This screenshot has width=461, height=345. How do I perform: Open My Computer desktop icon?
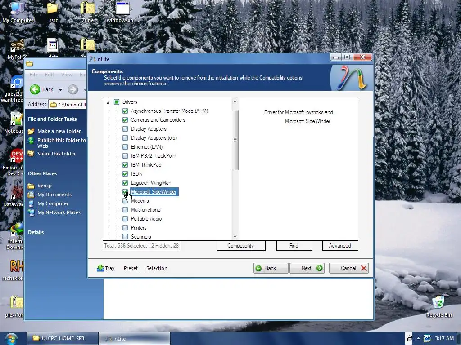pyautogui.click(x=17, y=11)
